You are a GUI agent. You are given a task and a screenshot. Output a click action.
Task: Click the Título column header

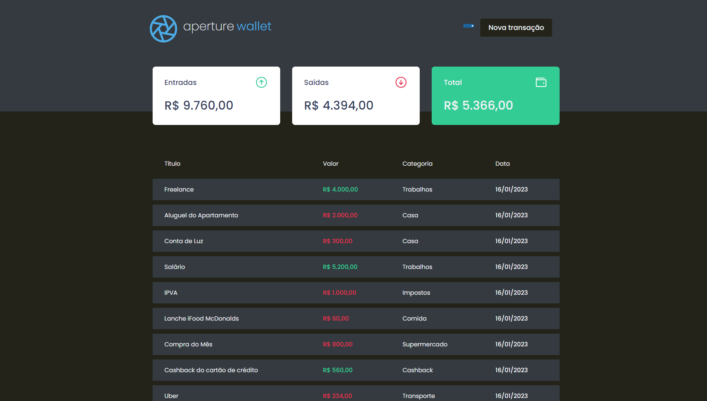[x=172, y=163]
